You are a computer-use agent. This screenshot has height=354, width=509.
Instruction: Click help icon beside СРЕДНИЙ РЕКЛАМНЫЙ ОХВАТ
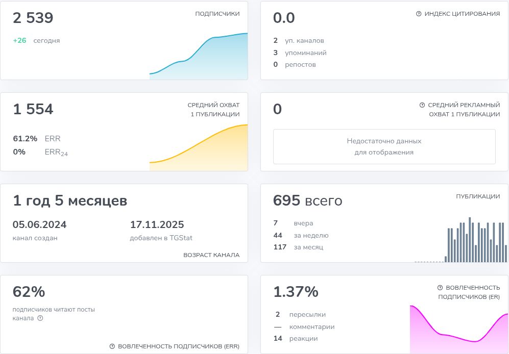(x=422, y=105)
